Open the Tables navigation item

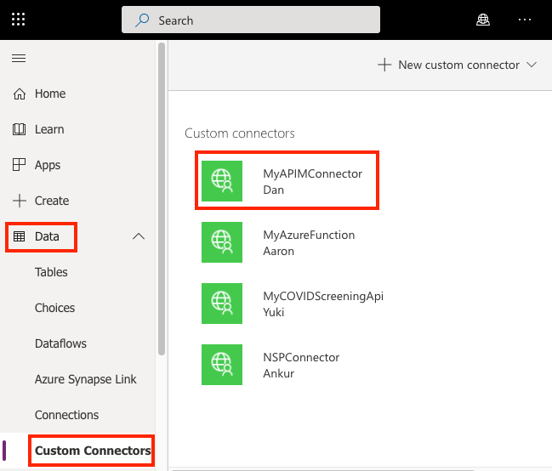[51, 272]
